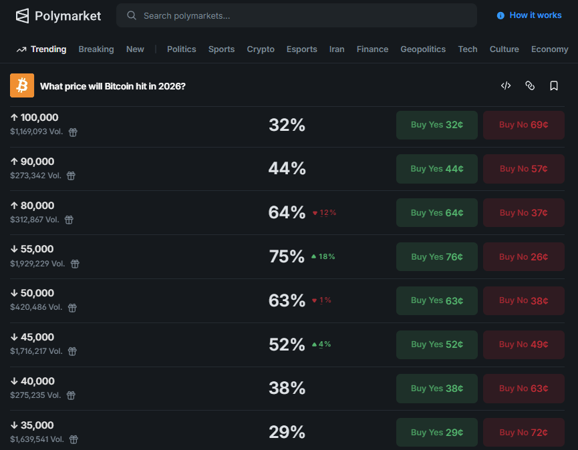Click Buy No 49¢ for 45,000
The width and height of the screenshot is (578, 450).
(524, 345)
